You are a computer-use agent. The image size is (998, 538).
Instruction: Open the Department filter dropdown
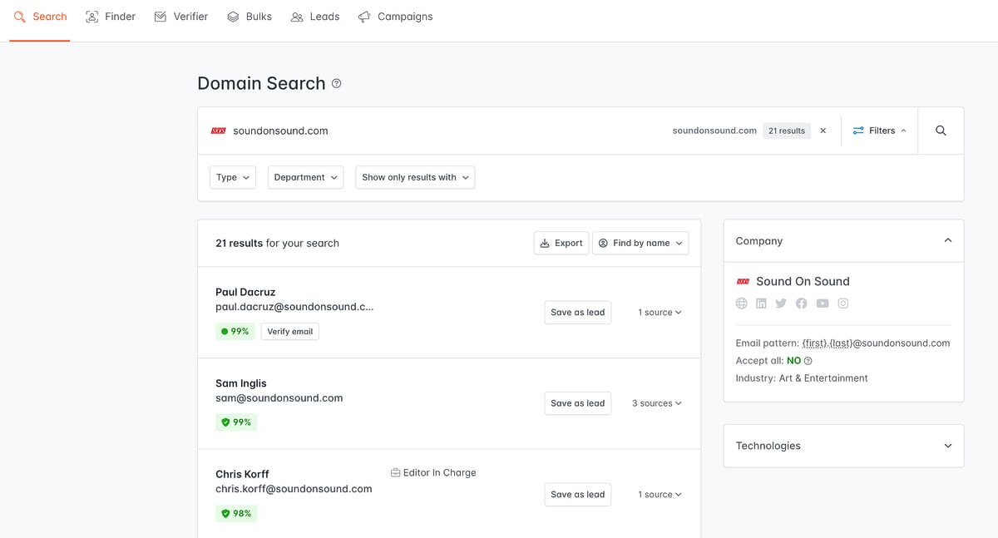305,177
